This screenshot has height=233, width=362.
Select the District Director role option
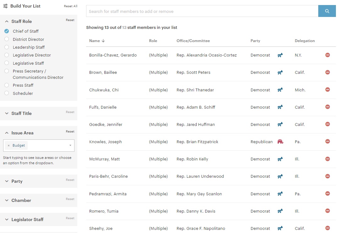[x=7, y=39]
